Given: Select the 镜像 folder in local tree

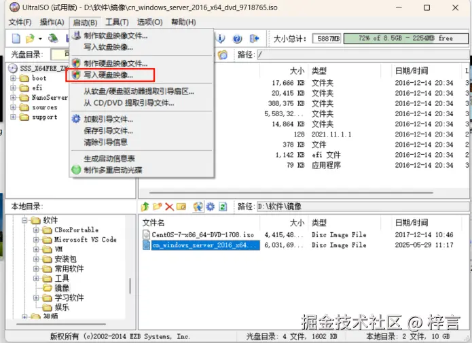Looking at the screenshot, I should [62, 288].
